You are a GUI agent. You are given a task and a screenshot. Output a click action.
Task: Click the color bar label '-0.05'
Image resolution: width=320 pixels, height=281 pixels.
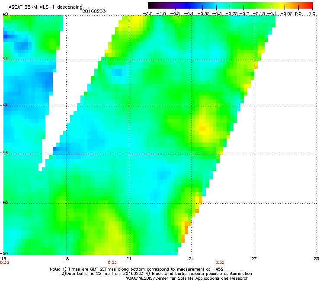[287, 14]
